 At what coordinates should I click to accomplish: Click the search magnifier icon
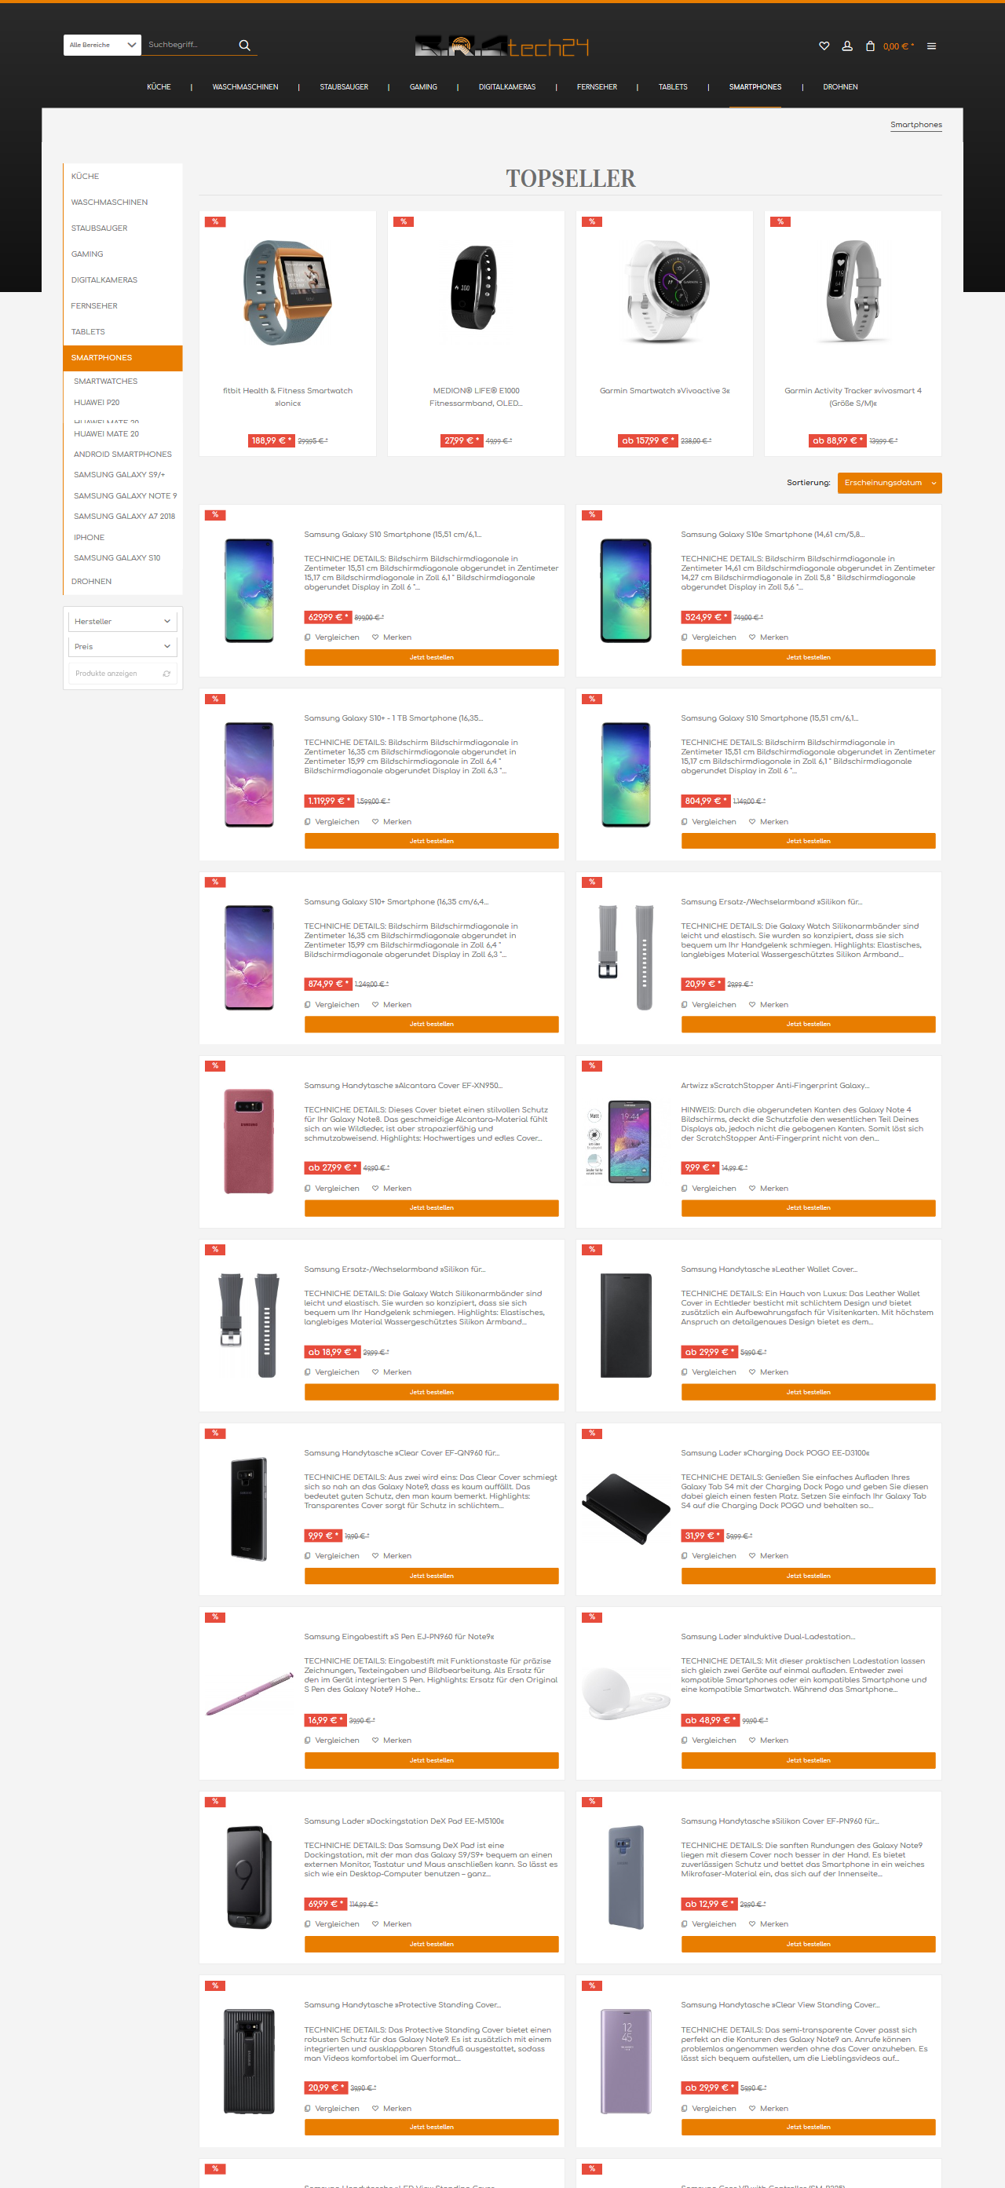pyautogui.click(x=244, y=45)
